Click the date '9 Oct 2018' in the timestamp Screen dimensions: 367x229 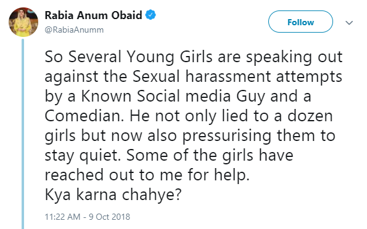(109, 217)
